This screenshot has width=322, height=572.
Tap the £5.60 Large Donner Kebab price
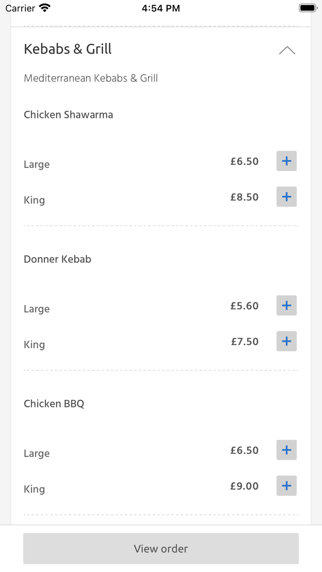click(x=244, y=306)
